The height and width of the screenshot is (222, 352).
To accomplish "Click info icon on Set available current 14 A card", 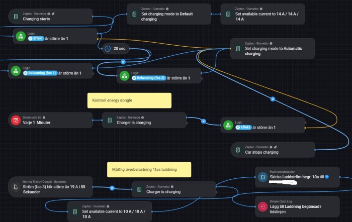I will [261, 9].
